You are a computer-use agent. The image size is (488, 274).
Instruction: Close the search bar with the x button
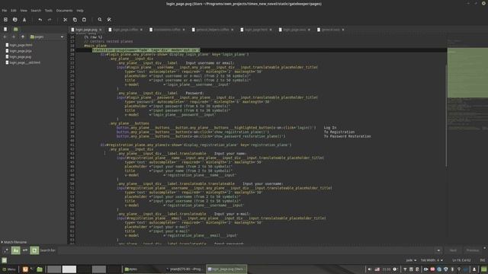(x=485, y=248)
